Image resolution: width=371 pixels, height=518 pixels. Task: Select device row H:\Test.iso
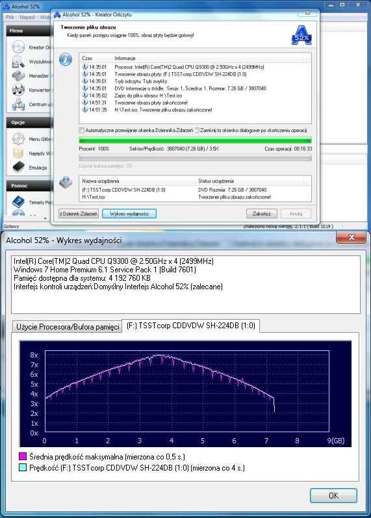(195, 197)
